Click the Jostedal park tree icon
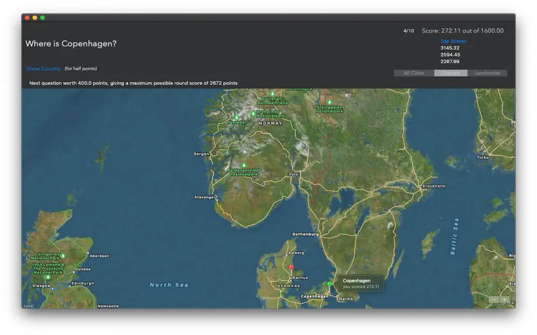This screenshot has width=537, height=335. pos(236,117)
